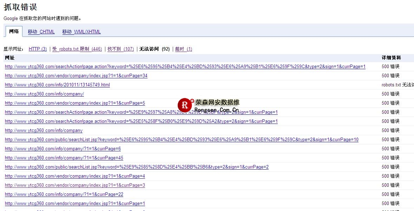The image size is (414, 211).
Task: Open public/searchList.jsp link with currPage=10
Action: click(182, 139)
